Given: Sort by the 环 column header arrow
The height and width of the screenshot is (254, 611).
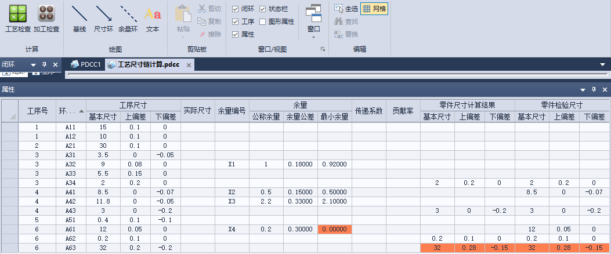Looking at the screenshot, I should click(x=81, y=111).
